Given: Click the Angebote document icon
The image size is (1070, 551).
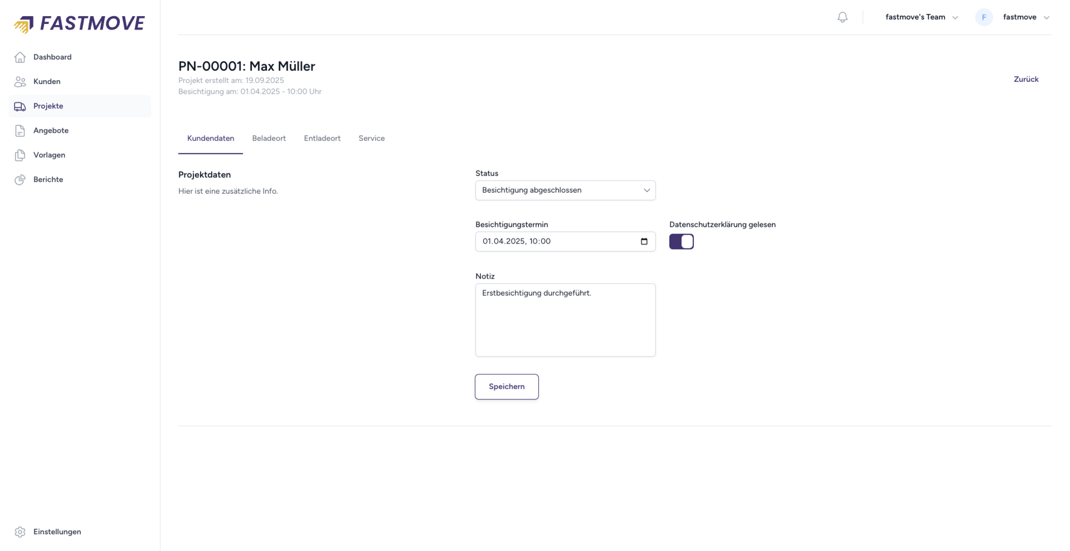Looking at the screenshot, I should click(20, 131).
